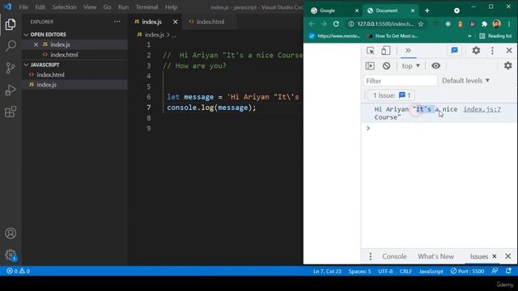
Task: Close the DevTools panel
Action: click(509, 50)
